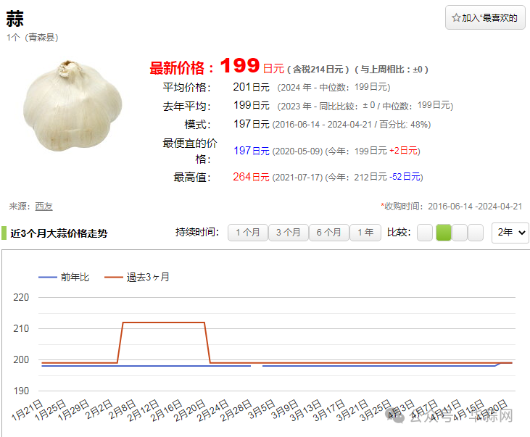Open the 2年 comparison dropdown
Screen dimensions: 530x437
[510, 233]
